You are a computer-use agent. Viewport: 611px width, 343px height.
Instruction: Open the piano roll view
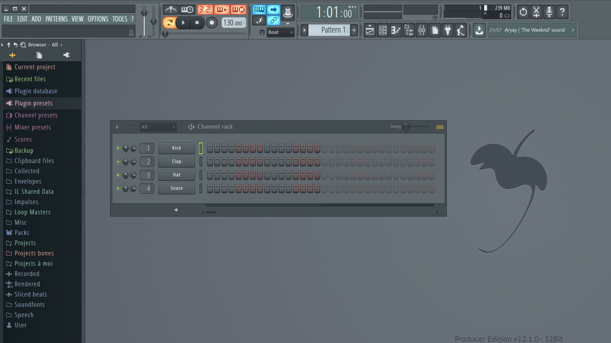396,30
